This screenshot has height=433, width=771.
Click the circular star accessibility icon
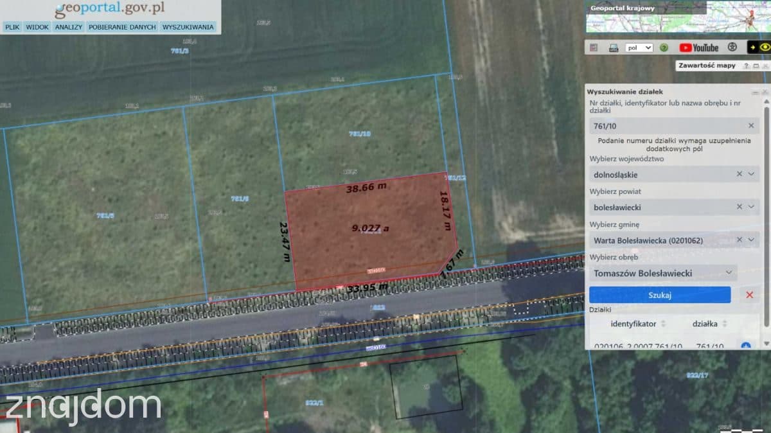tap(732, 48)
